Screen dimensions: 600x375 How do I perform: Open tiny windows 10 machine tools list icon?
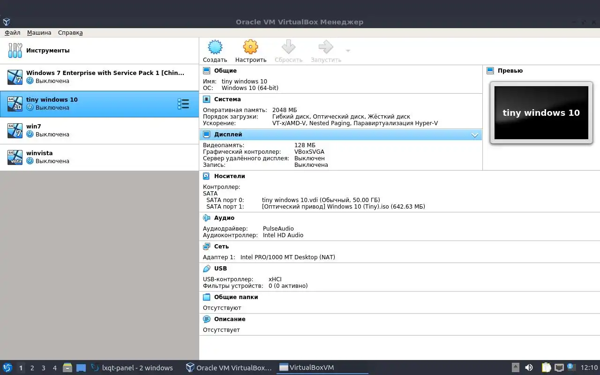click(183, 104)
